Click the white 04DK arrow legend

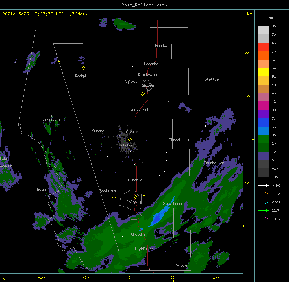point(264,185)
